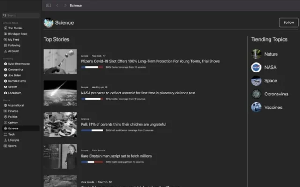Image resolution: width=300 pixels, height=187 pixels.
Task: Open the Nature trending topic icon
Action: 256,54
